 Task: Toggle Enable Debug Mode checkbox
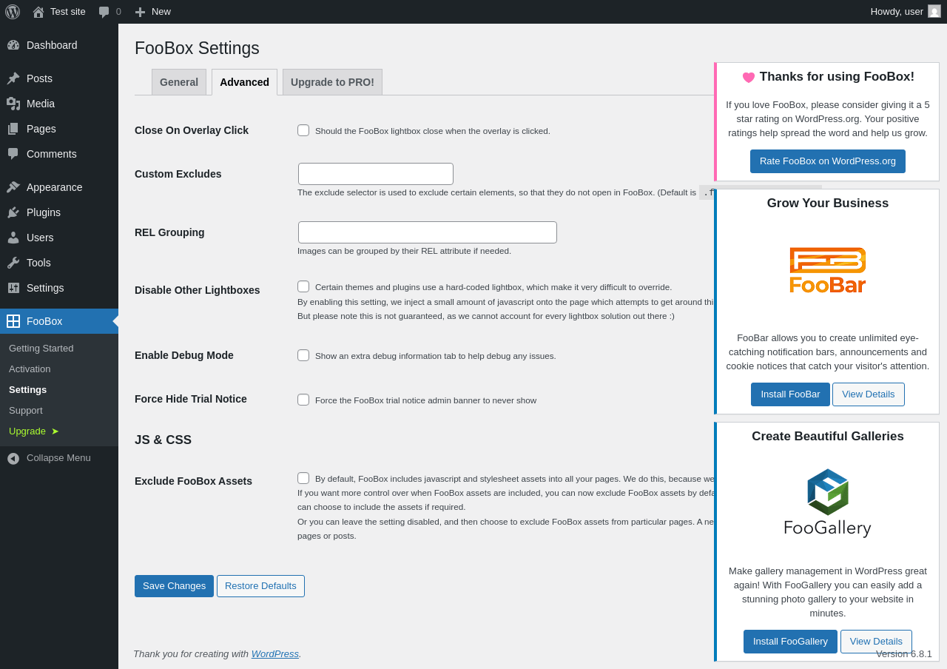pyautogui.click(x=303, y=355)
